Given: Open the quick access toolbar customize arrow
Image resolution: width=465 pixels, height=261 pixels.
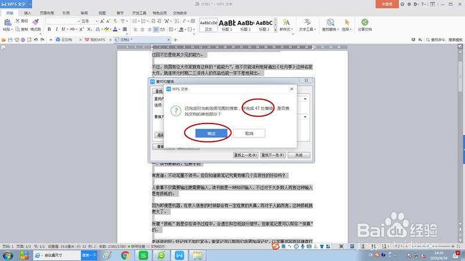Looking at the screenshot, I should 51,39.
